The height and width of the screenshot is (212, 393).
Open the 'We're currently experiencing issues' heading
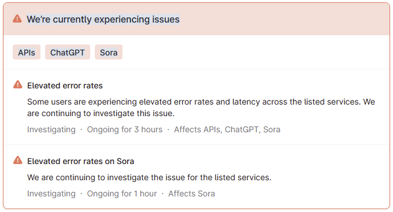(x=103, y=19)
